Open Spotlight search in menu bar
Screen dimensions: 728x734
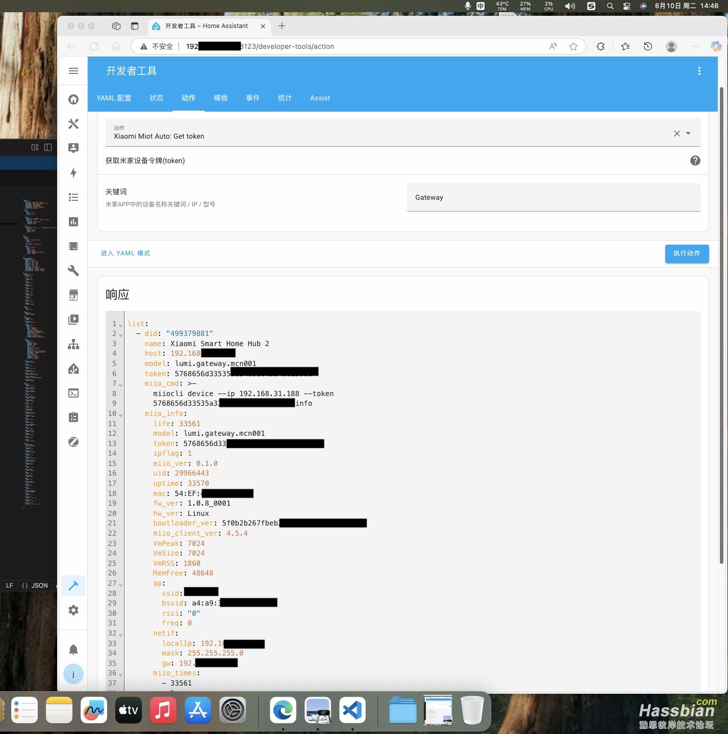click(x=610, y=6)
